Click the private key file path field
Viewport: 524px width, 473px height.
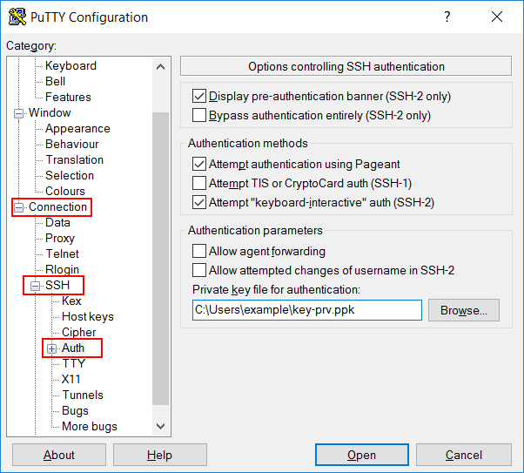click(x=306, y=310)
